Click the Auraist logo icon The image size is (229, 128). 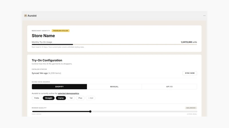[x=25, y=16]
